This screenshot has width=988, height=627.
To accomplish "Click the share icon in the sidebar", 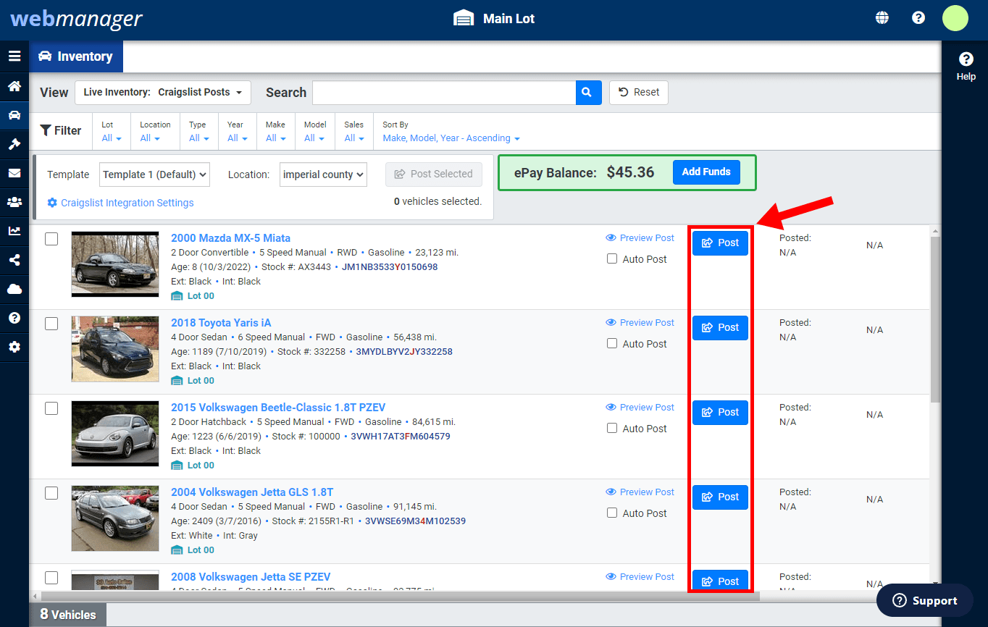I will [14, 260].
